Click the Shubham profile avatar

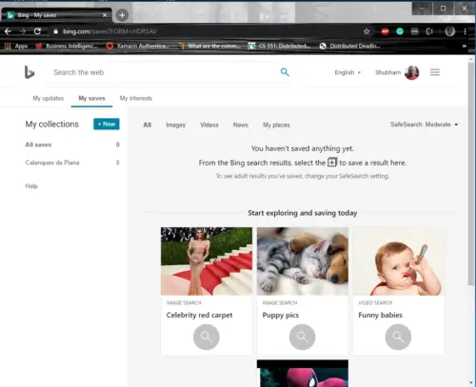412,72
